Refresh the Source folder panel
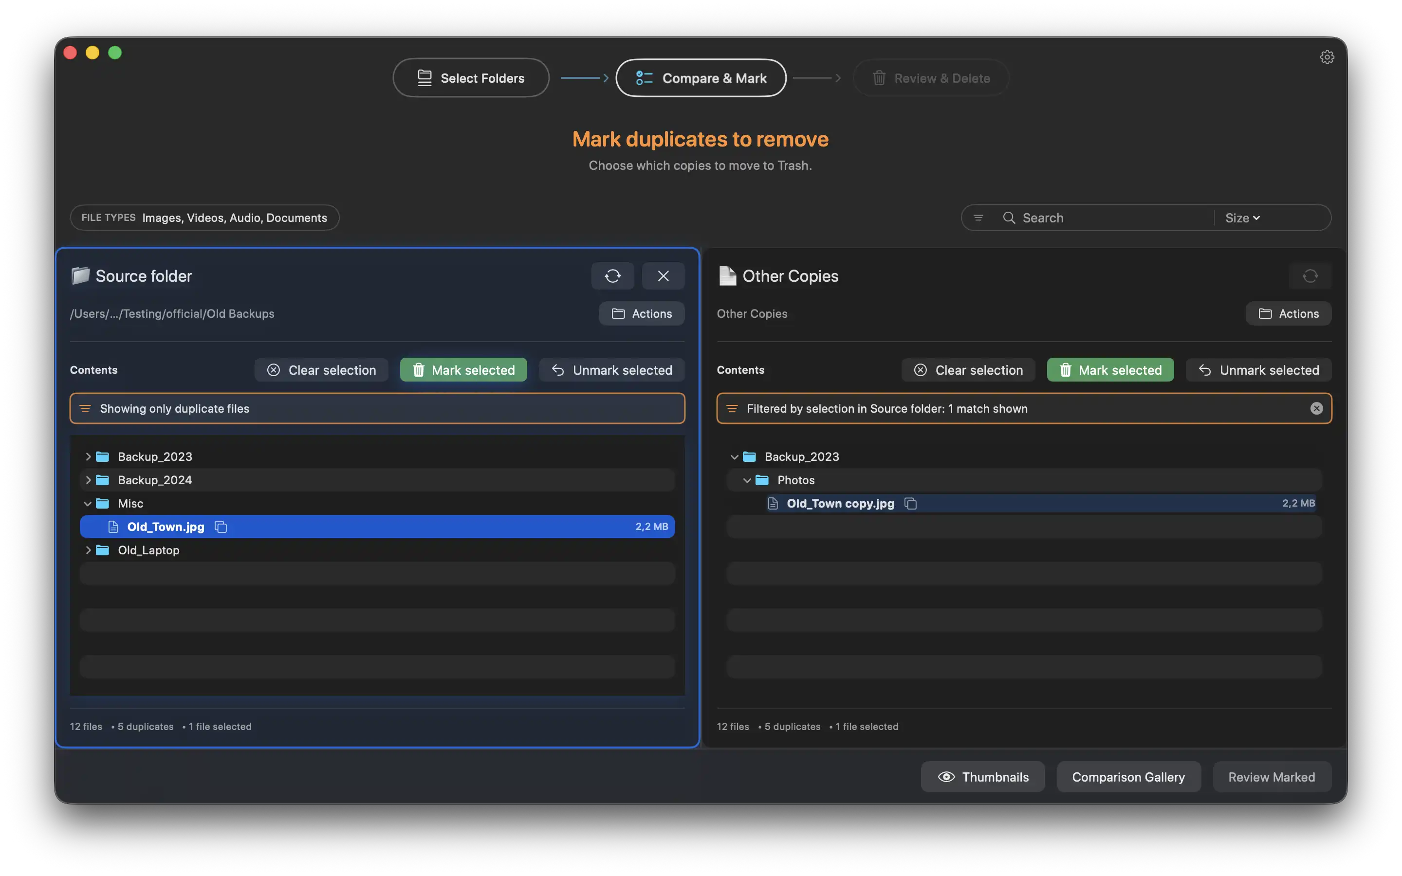Screen dimensions: 1402x876 [x=612, y=276]
